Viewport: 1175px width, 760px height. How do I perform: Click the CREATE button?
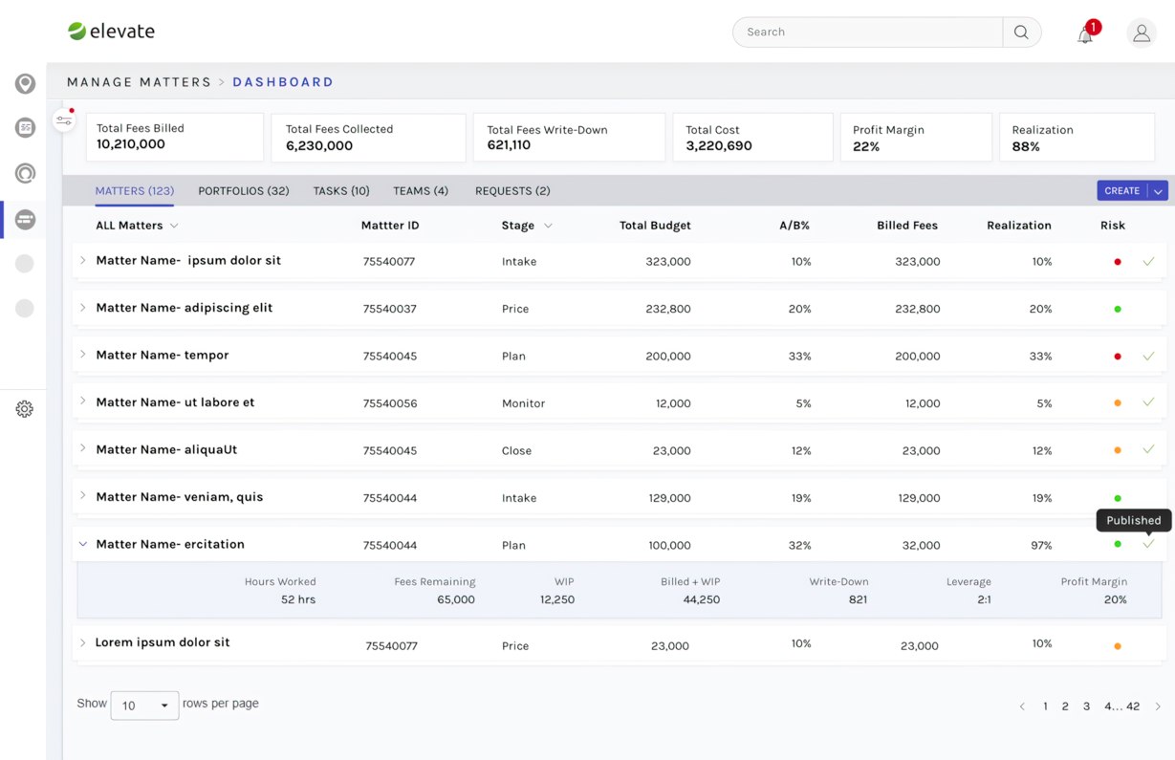click(1121, 191)
